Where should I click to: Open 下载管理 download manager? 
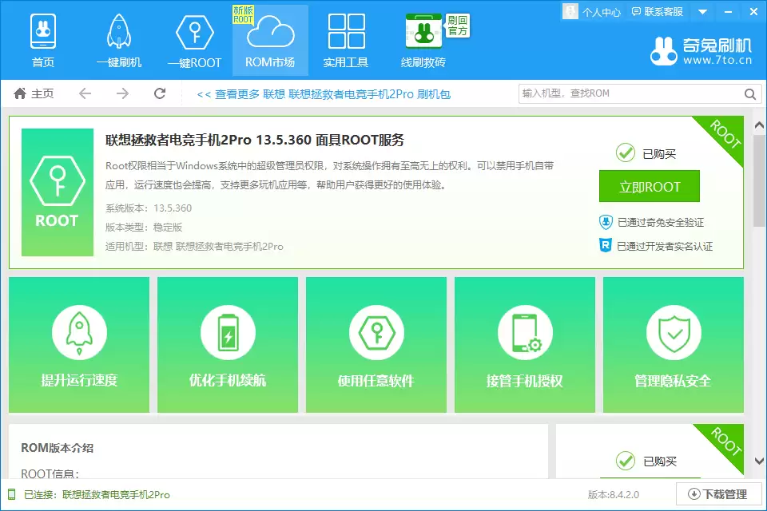pos(717,494)
